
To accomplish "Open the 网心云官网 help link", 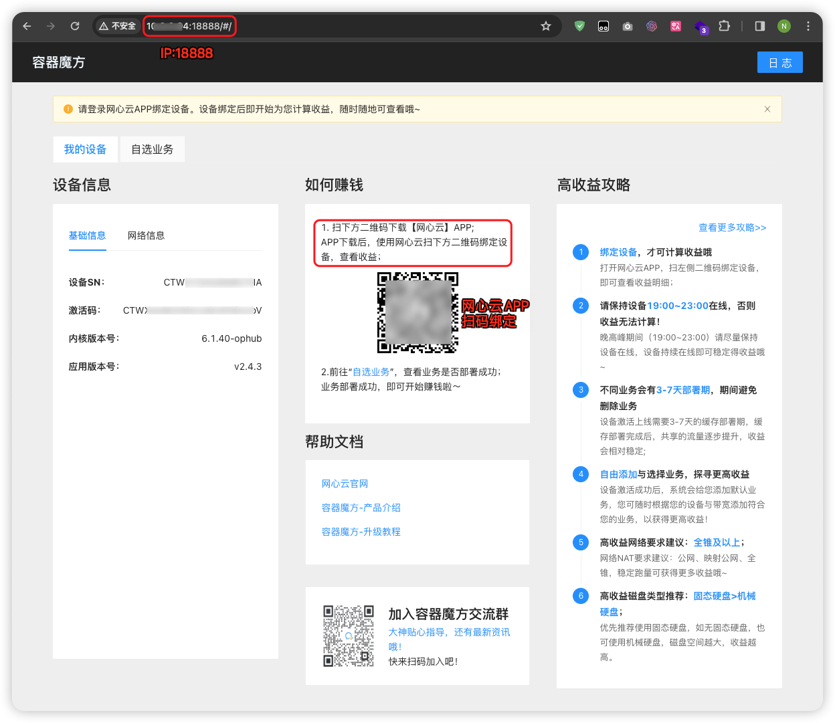I will pos(345,484).
